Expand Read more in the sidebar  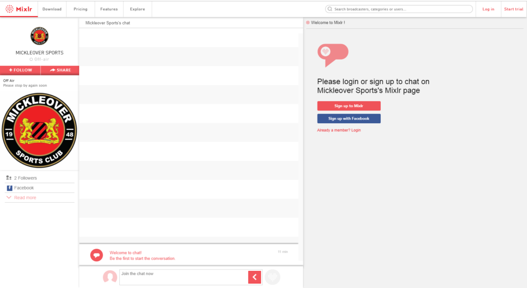(x=25, y=198)
